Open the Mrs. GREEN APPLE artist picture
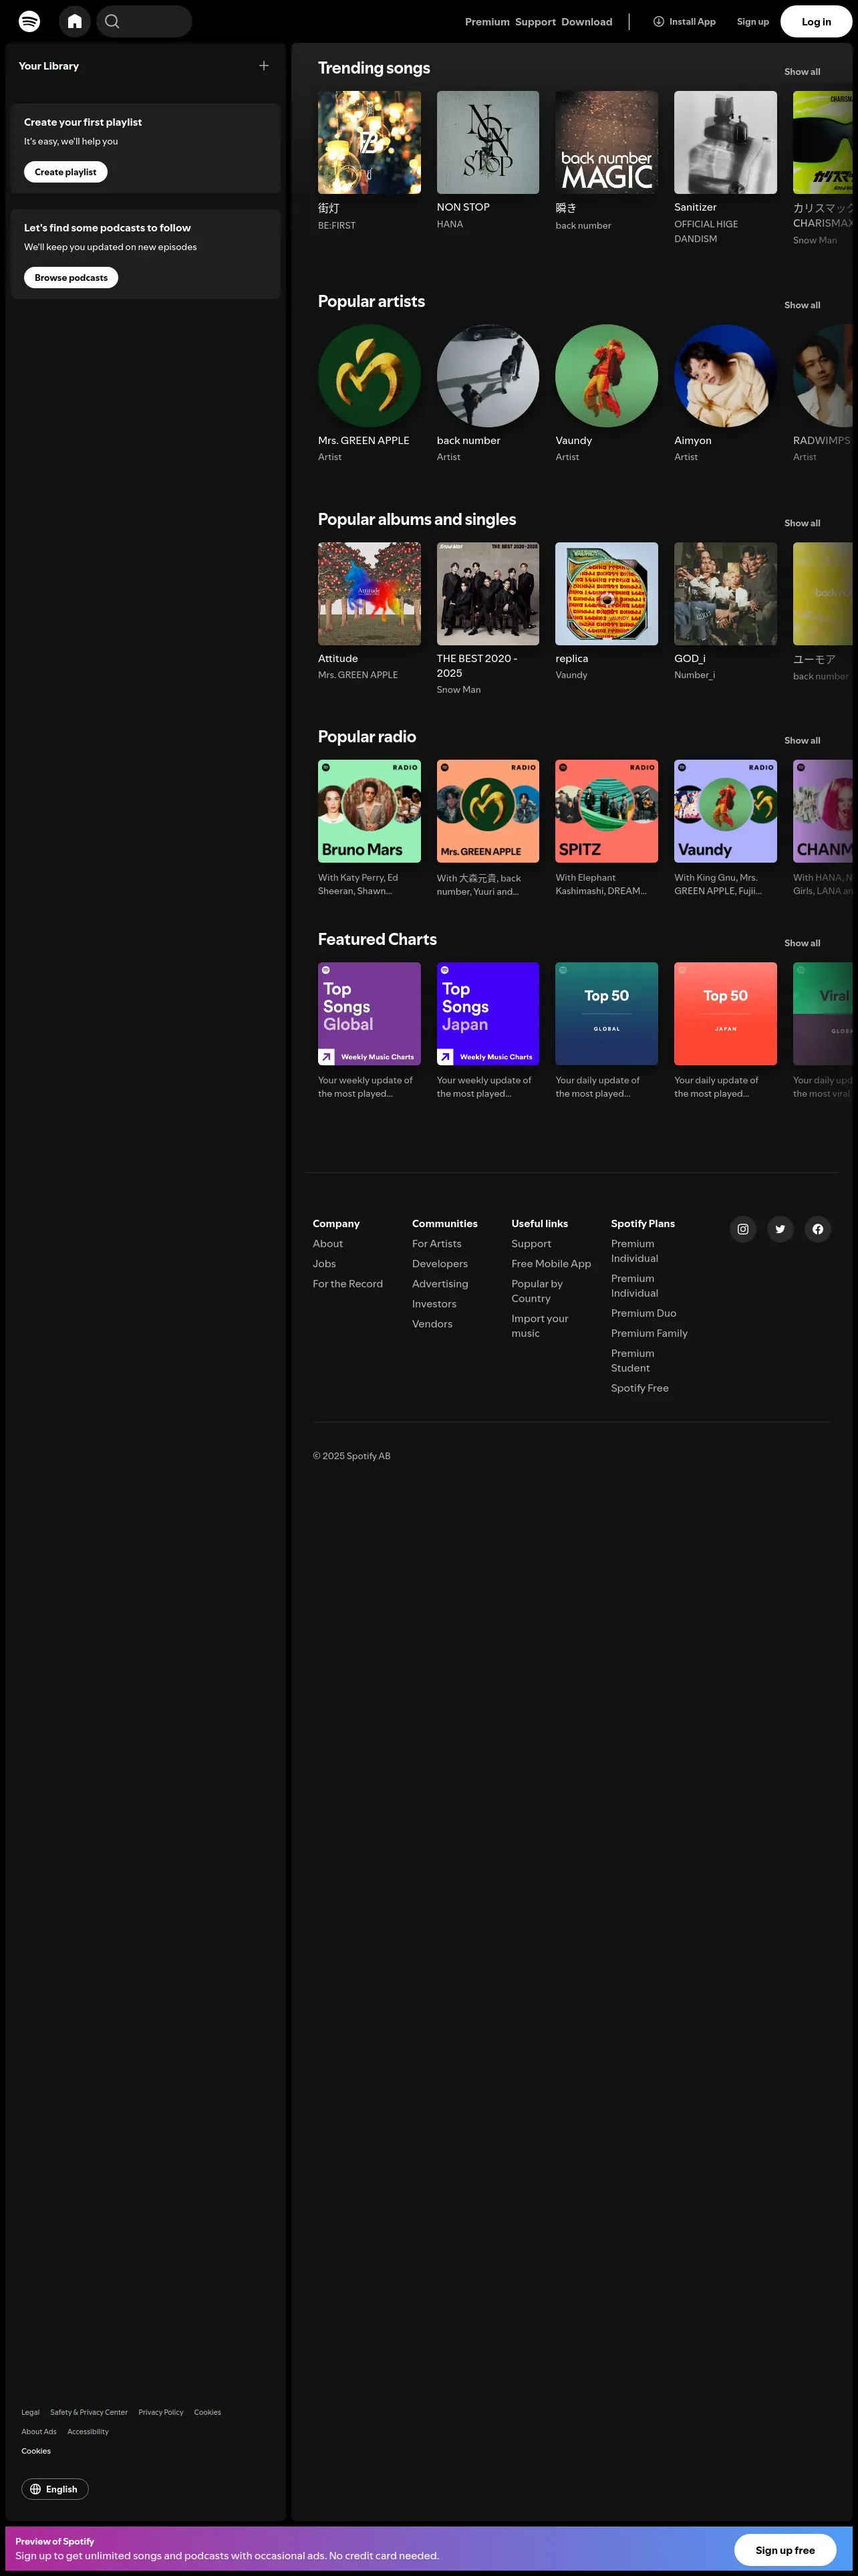 [370, 376]
